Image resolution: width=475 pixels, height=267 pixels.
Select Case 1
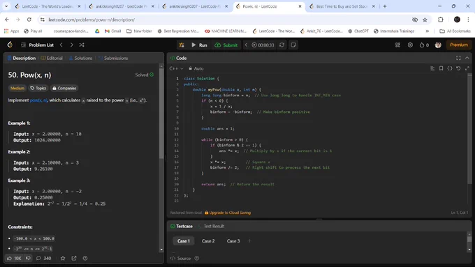click(183, 241)
